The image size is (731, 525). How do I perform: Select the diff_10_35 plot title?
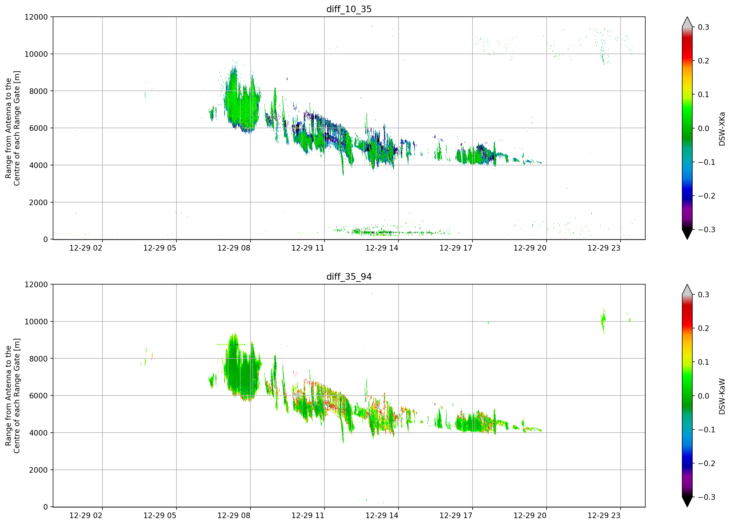click(x=349, y=9)
